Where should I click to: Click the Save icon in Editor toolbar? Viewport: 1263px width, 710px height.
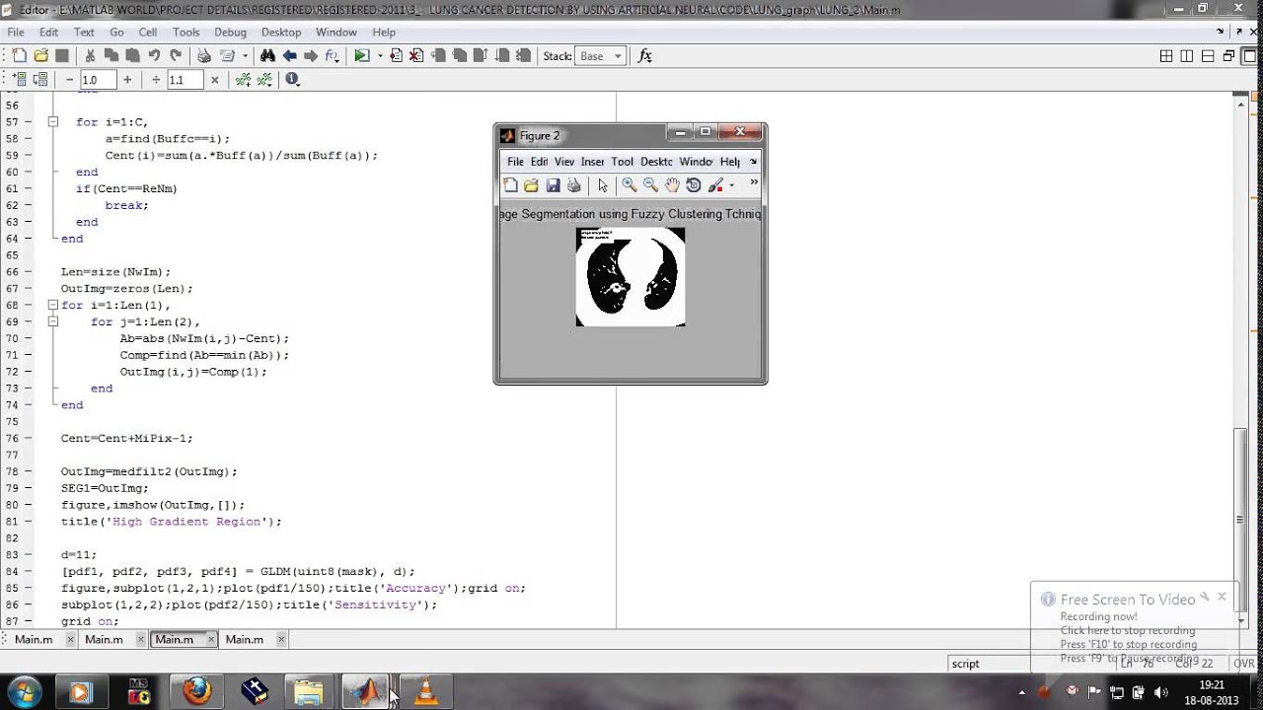[x=62, y=56]
